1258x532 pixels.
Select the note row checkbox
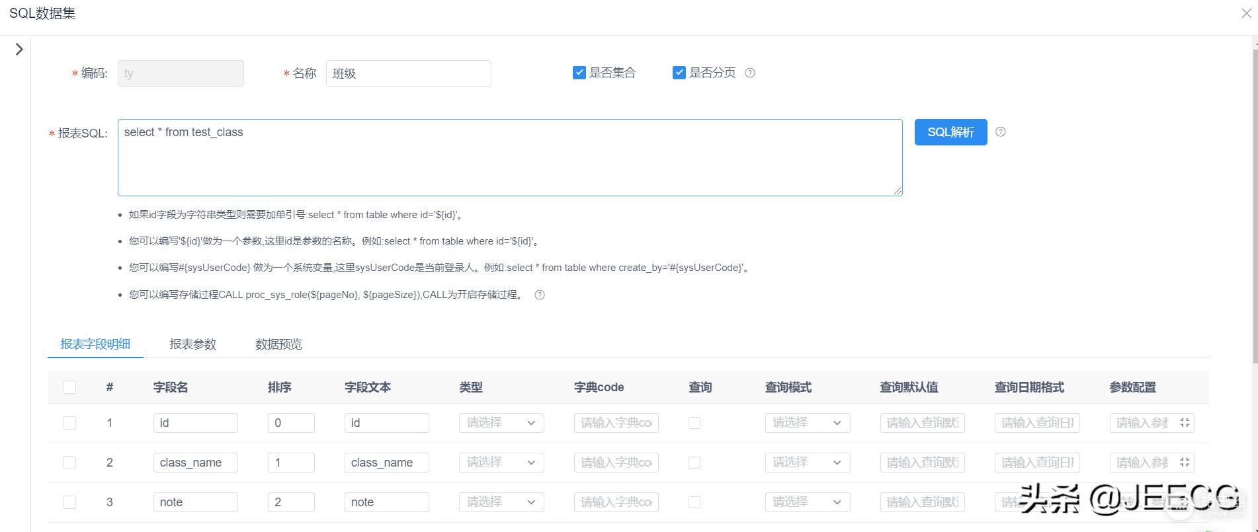69,502
